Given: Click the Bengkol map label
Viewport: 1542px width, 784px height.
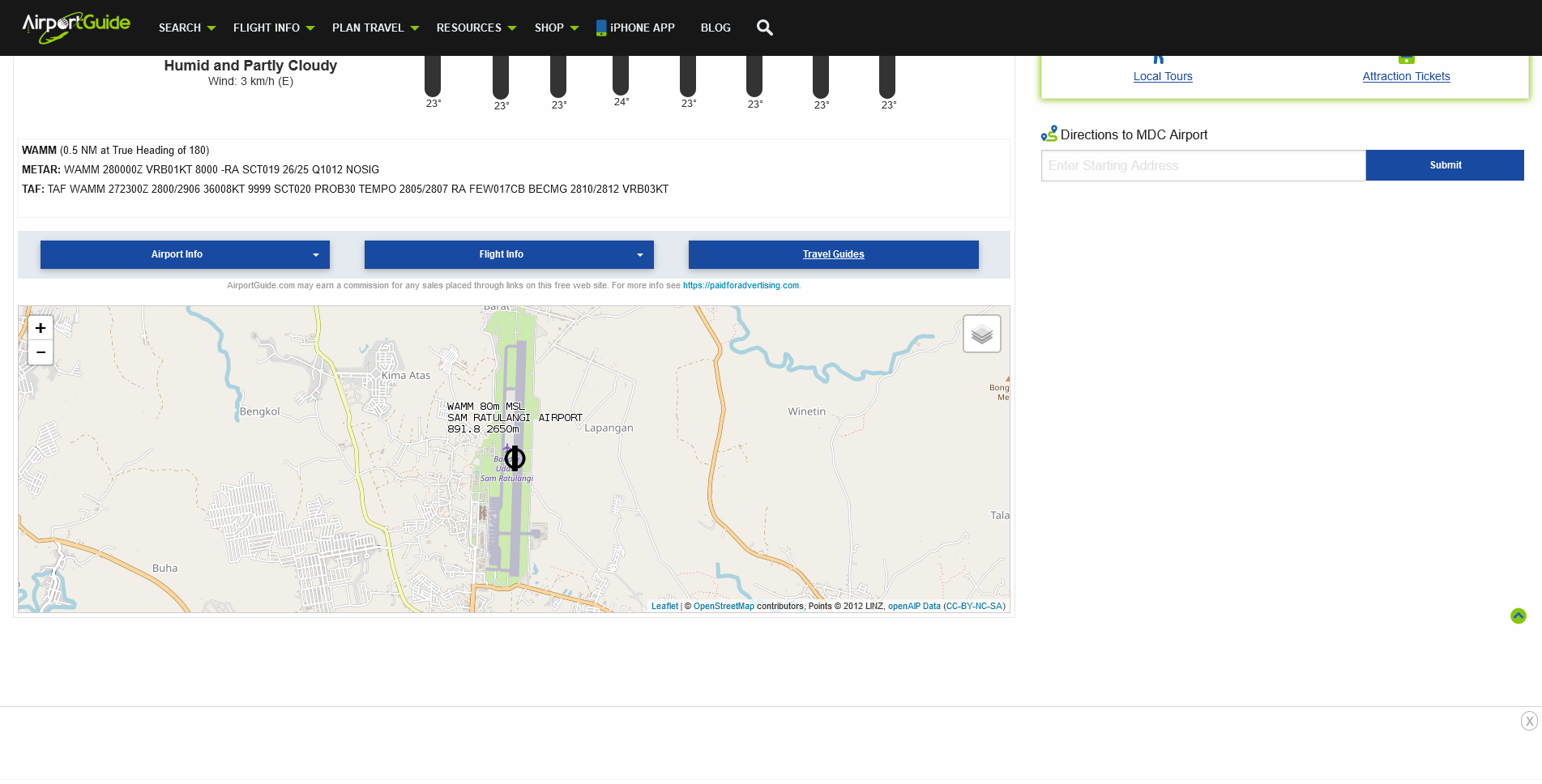Looking at the screenshot, I should tap(259, 411).
